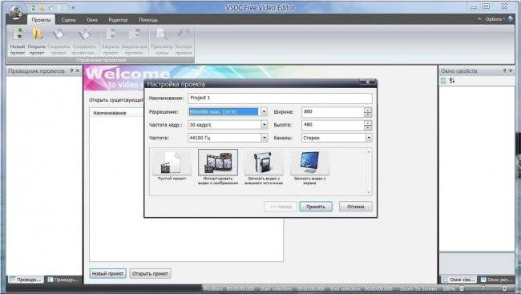Close the Окно свойств panel
521x294 pixels.
(511, 70)
